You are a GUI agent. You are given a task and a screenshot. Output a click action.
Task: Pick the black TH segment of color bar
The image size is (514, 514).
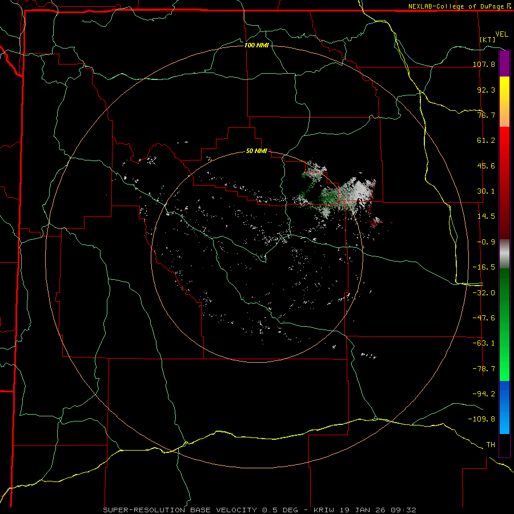tap(504, 445)
